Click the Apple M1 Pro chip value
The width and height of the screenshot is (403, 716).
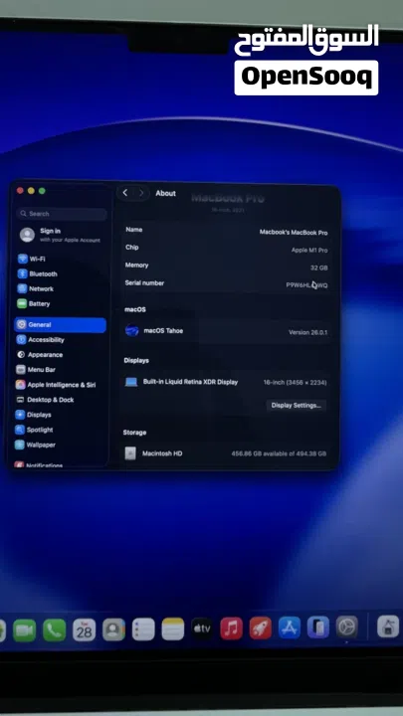click(x=309, y=251)
